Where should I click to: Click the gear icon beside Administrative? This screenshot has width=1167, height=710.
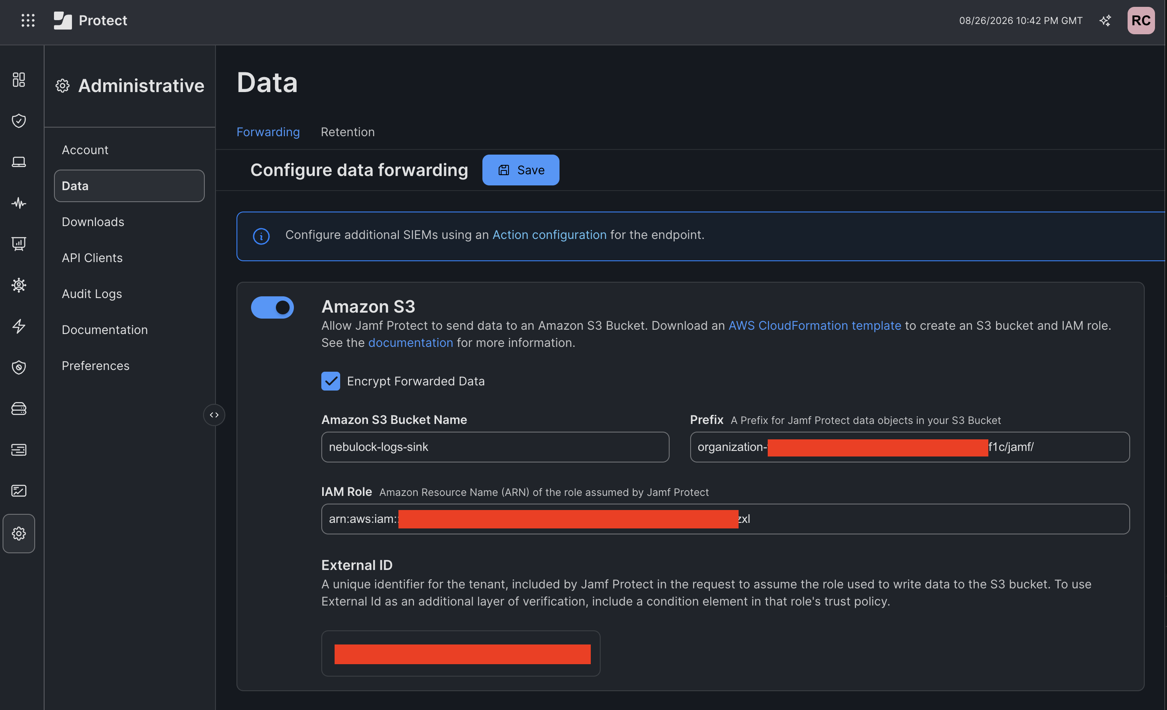[x=63, y=86]
